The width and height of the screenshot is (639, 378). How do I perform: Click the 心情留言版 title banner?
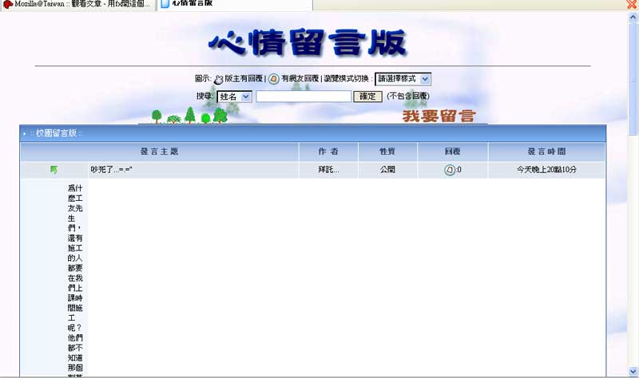click(x=308, y=43)
